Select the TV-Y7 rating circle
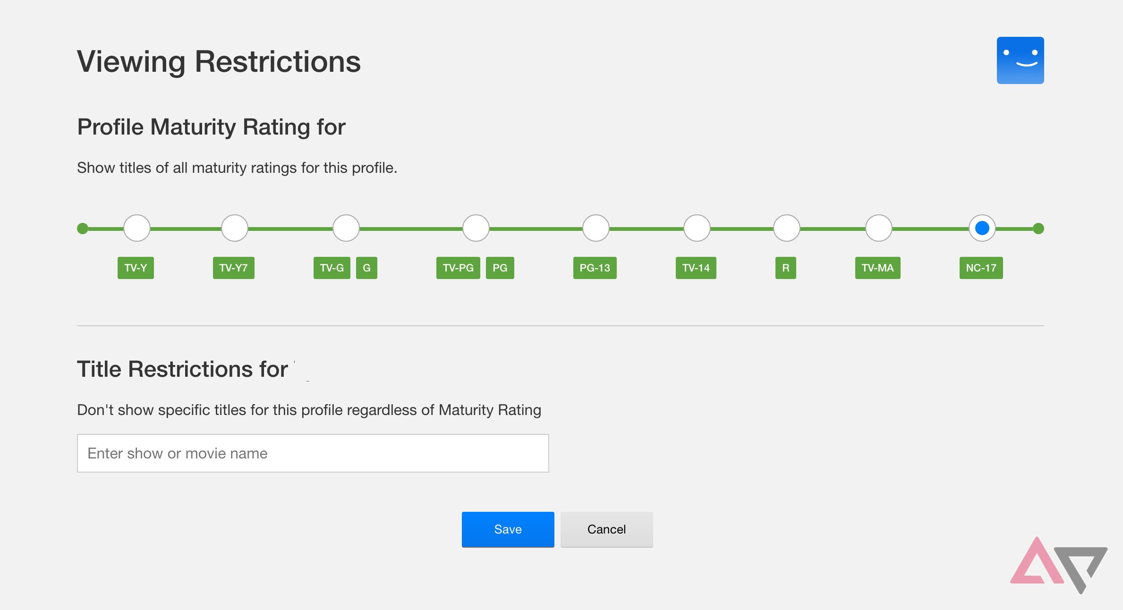This screenshot has width=1123, height=610. pos(234,228)
